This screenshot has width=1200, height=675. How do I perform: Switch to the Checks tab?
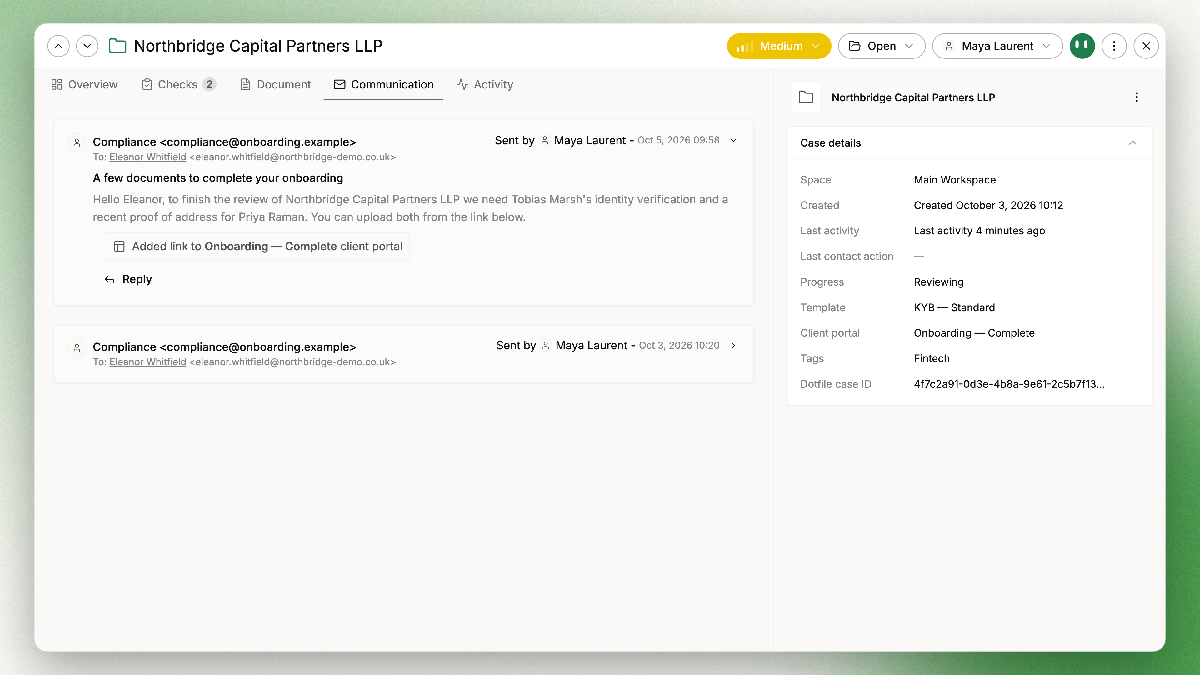pyautogui.click(x=179, y=84)
